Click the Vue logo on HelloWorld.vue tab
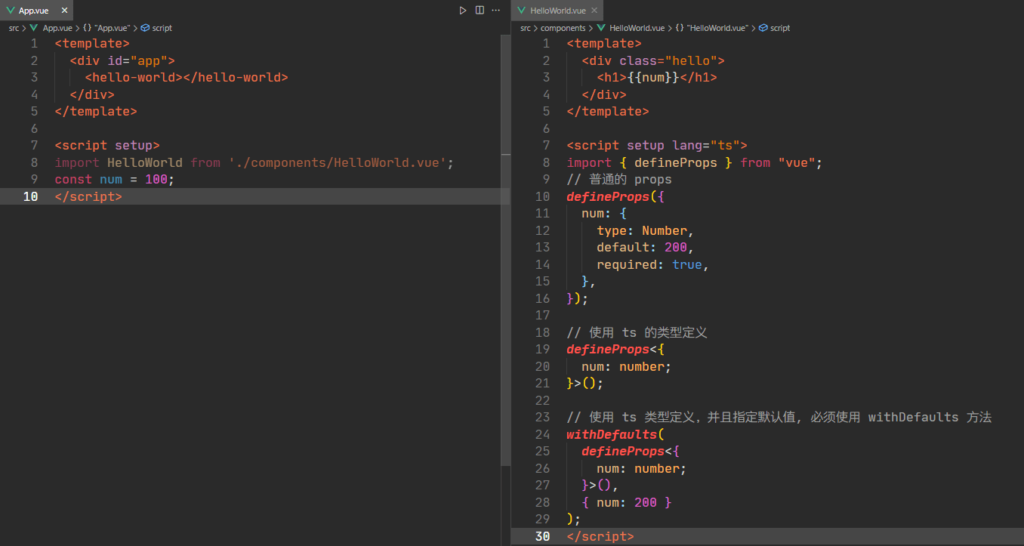This screenshot has height=546, width=1024. pos(522,11)
